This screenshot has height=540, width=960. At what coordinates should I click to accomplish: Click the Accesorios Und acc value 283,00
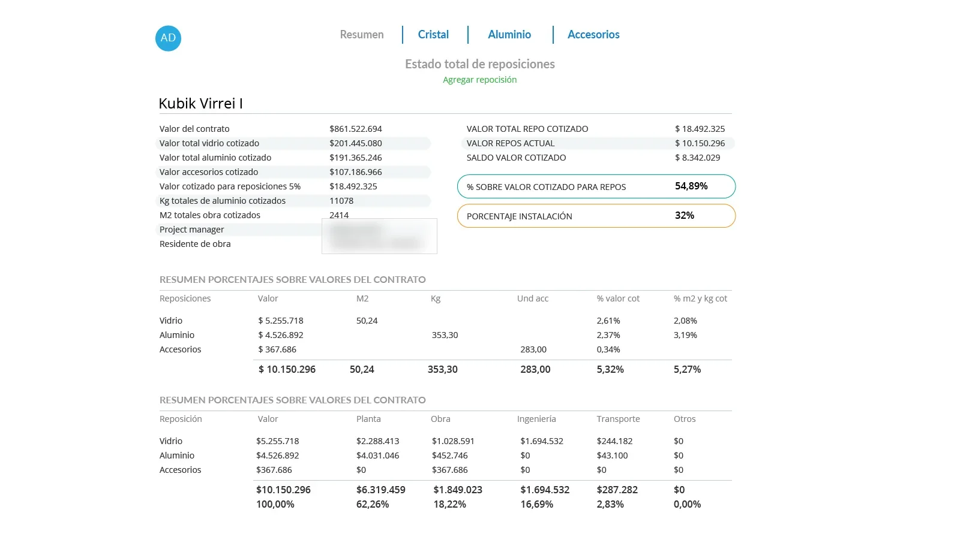tap(533, 349)
